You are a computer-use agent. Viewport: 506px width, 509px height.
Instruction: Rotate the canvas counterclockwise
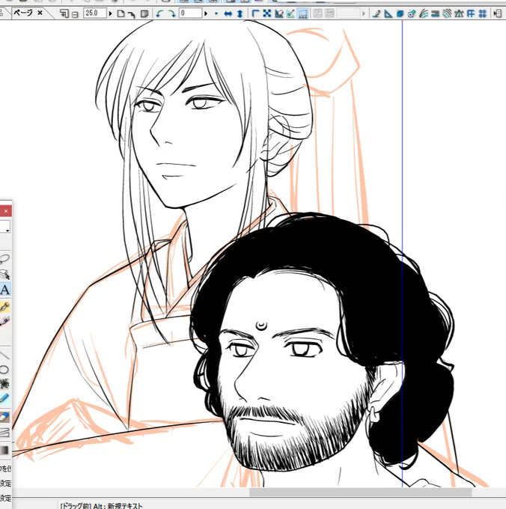coord(159,13)
